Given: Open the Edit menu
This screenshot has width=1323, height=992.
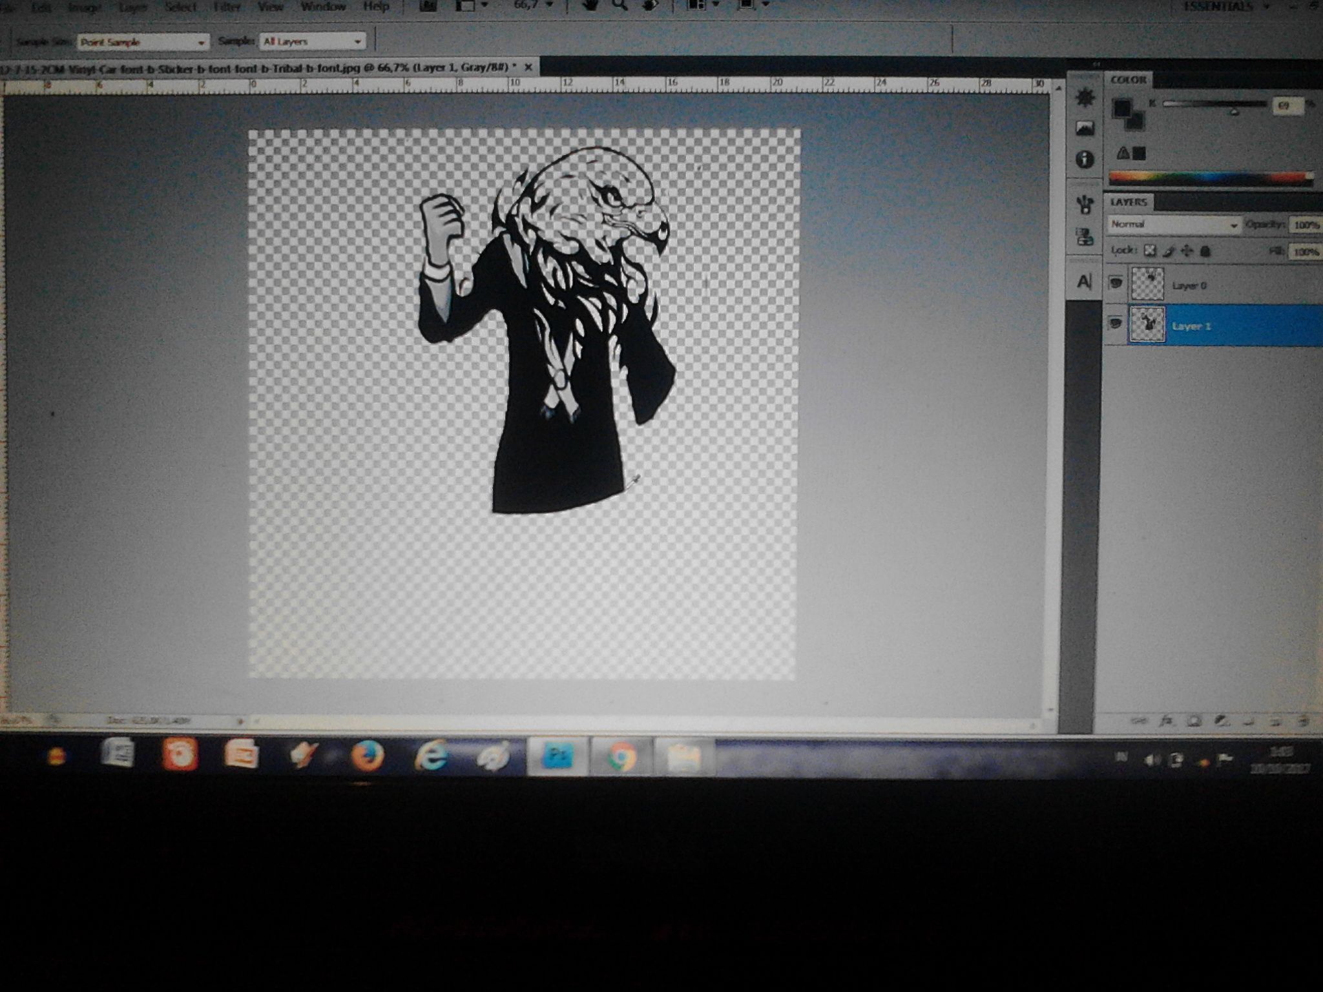Looking at the screenshot, I should click(41, 8).
